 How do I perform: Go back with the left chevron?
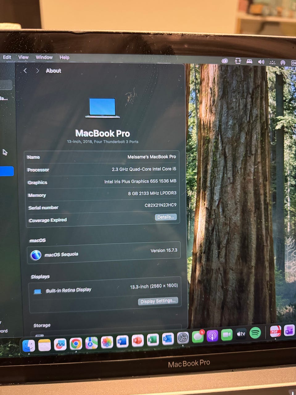coord(25,71)
